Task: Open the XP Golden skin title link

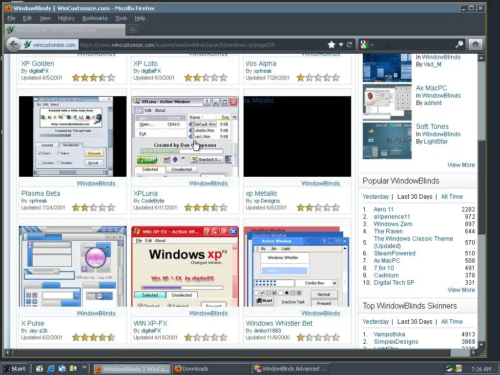Action: (38, 63)
